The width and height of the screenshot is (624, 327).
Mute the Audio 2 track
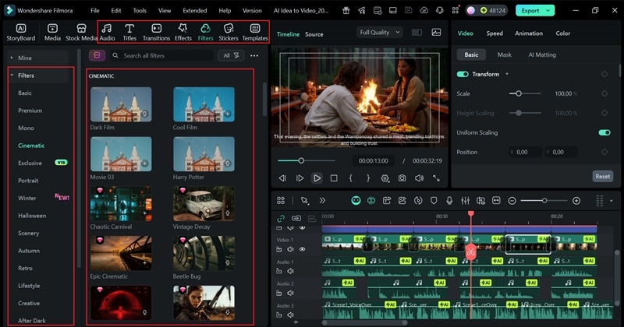(x=290, y=293)
